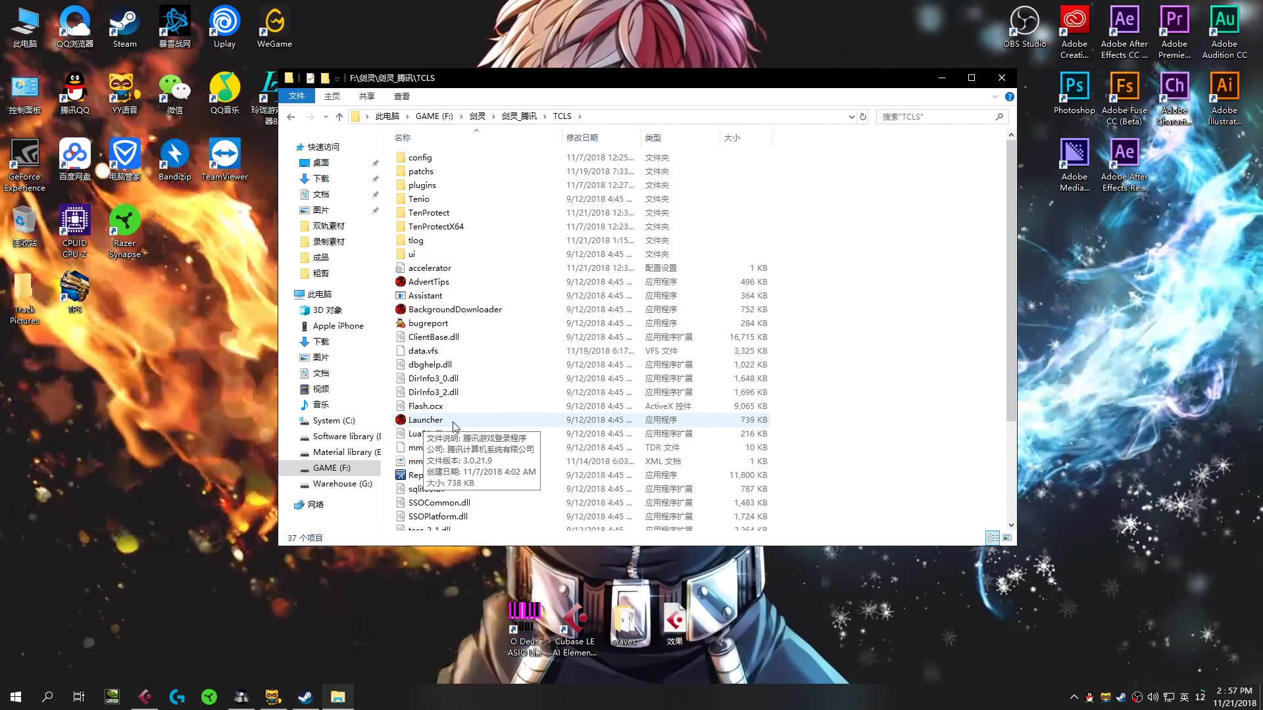The width and height of the screenshot is (1263, 710).
Task: Expand the ribbon with chevron
Action: (995, 97)
